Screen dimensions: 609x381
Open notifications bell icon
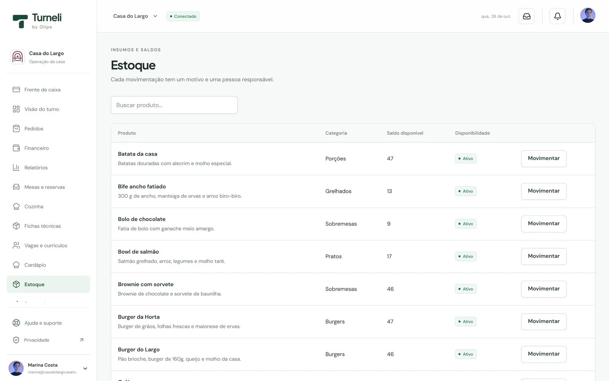tap(557, 16)
